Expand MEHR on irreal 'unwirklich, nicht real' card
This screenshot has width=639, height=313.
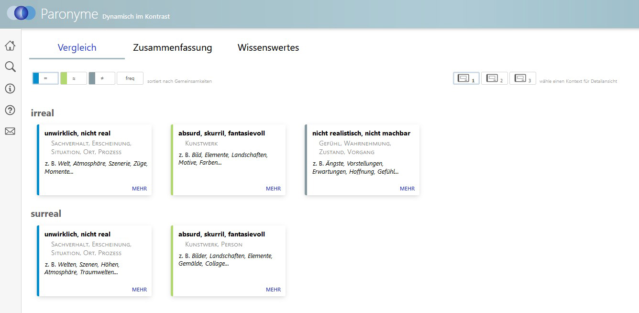tap(139, 189)
